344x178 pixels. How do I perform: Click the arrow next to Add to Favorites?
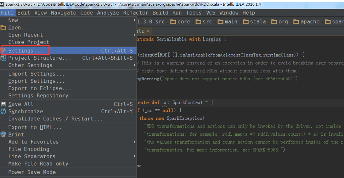point(134,142)
